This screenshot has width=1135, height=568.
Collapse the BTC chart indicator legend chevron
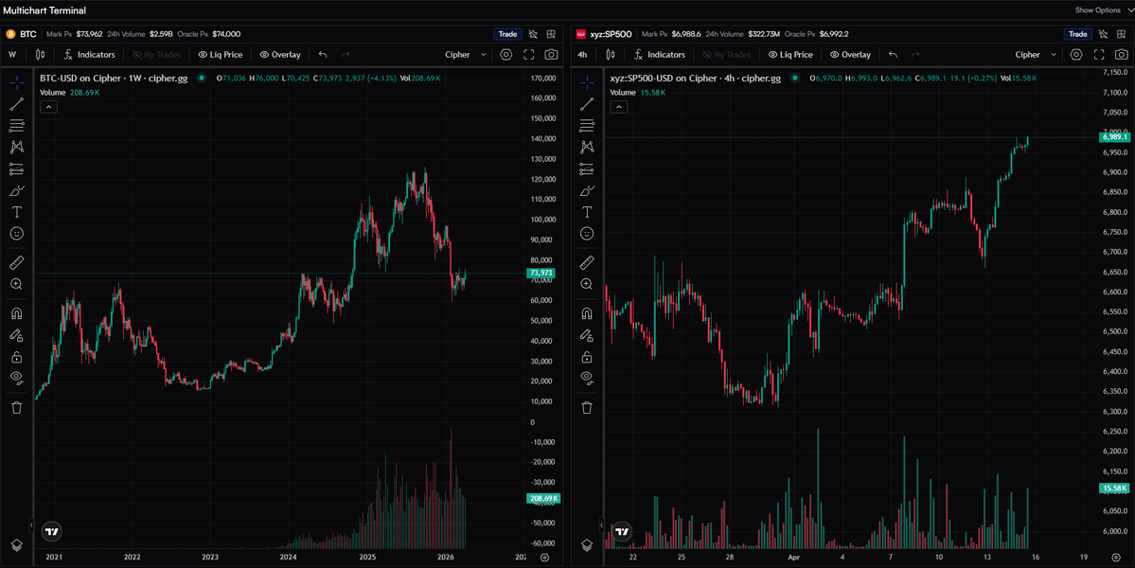[x=48, y=107]
